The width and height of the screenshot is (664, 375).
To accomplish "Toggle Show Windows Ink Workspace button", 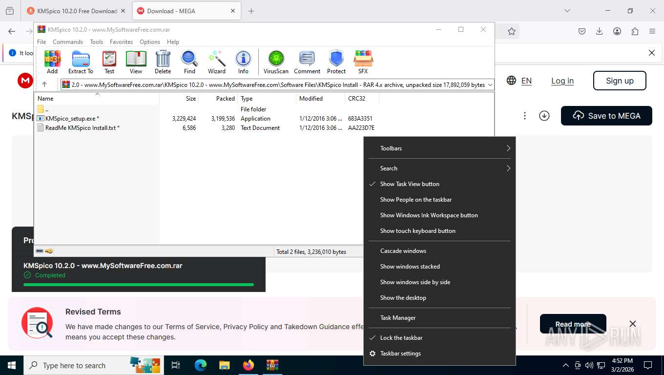I will [439, 215].
